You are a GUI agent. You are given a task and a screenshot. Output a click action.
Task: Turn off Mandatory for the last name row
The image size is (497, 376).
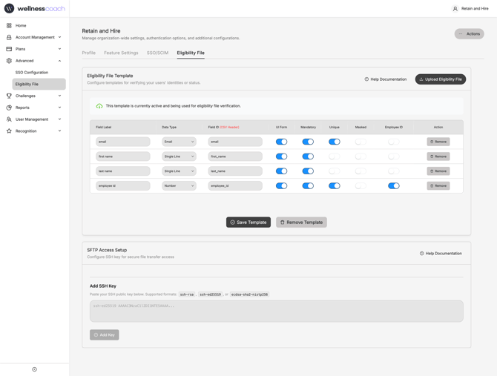point(308,171)
